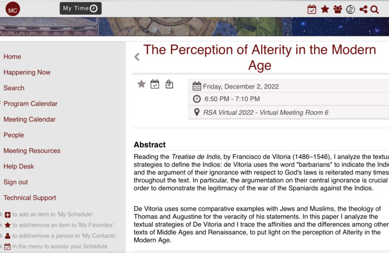Image resolution: width=389 pixels, height=253 pixels.
Task: Go to People in sidebar
Action: (x=14, y=135)
